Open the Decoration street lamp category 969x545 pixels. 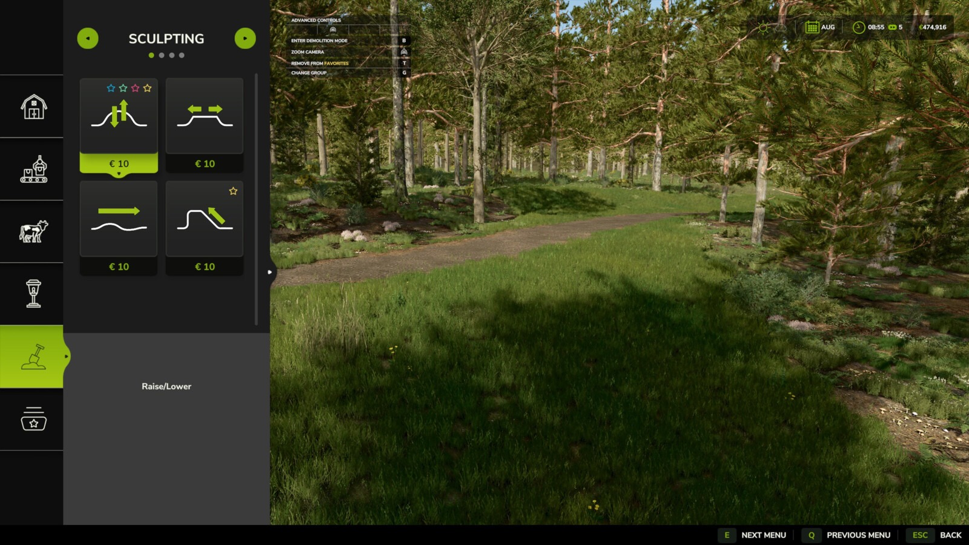pyautogui.click(x=33, y=294)
